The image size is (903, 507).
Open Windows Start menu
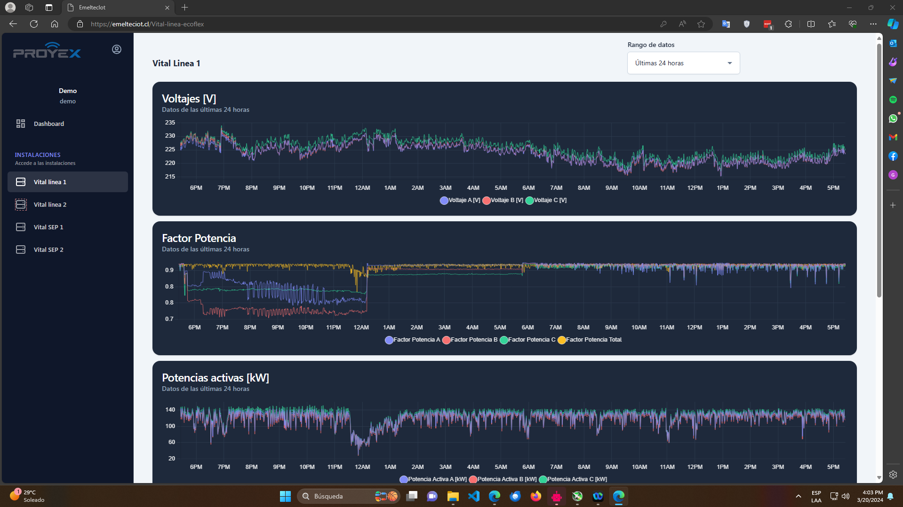pyautogui.click(x=285, y=496)
